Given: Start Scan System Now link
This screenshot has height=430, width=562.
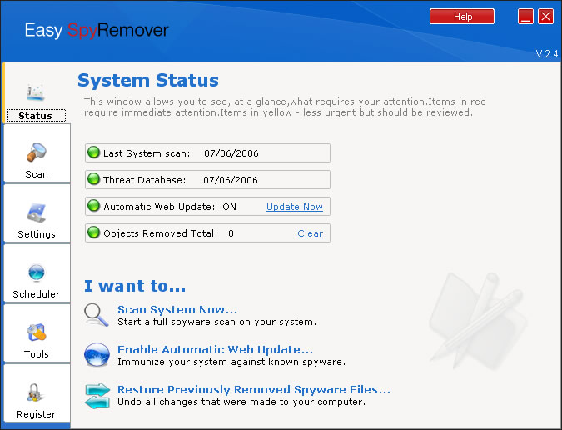Looking at the screenshot, I should (x=177, y=309).
